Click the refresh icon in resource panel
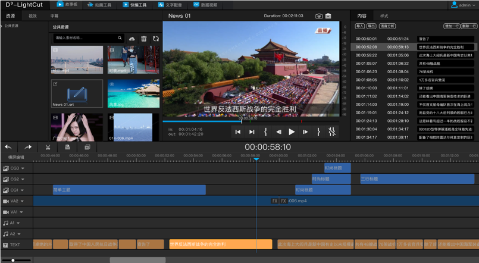This screenshot has height=263, width=479. tap(156, 39)
